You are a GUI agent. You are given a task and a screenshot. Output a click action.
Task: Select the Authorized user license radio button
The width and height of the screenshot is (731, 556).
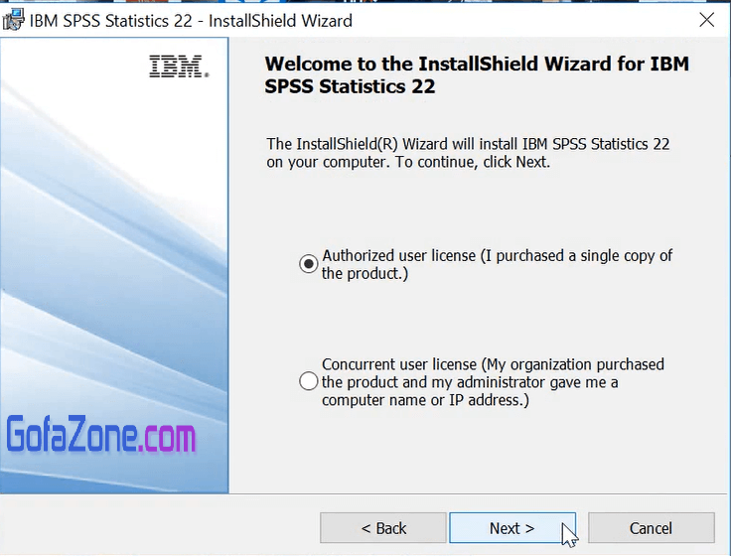tap(309, 264)
